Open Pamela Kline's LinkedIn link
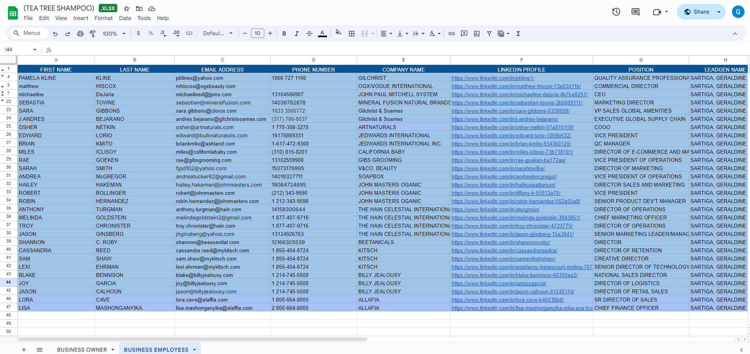This screenshot has height=354, width=750. [x=493, y=78]
